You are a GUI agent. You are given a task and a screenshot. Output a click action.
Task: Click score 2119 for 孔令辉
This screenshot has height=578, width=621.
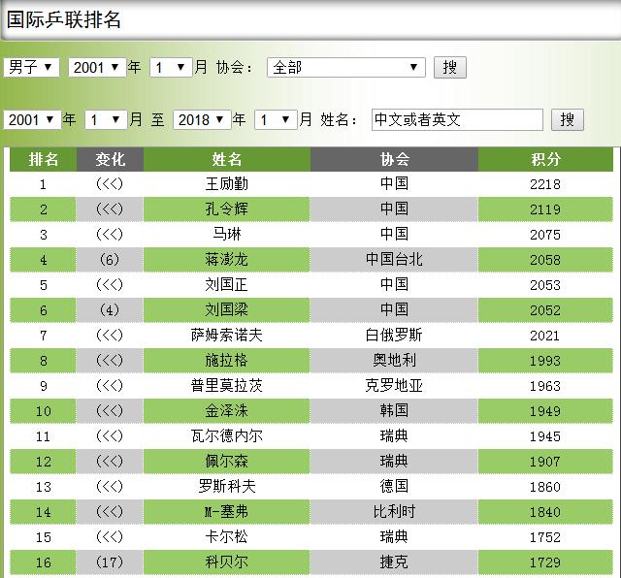point(545,209)
